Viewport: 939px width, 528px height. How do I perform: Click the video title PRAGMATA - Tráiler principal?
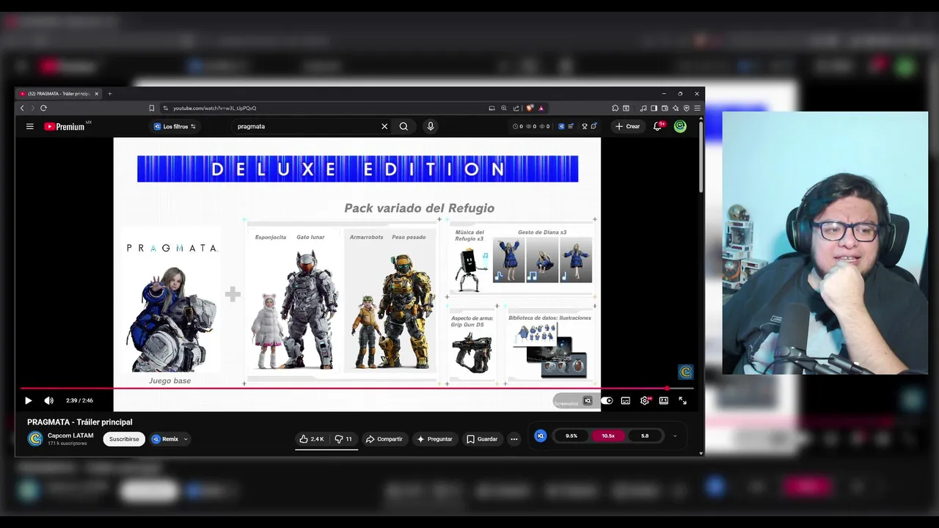(80, 422)
